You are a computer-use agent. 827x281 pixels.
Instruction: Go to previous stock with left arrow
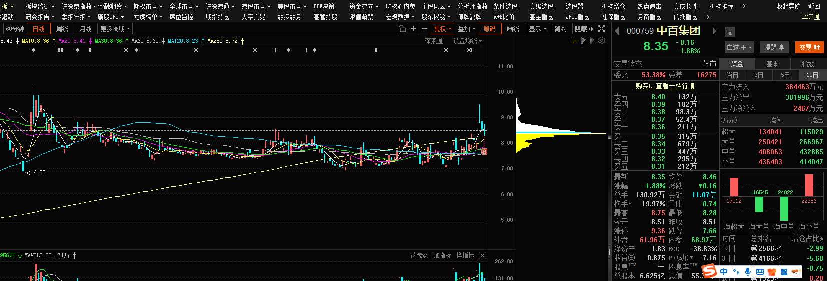[617, 31]
